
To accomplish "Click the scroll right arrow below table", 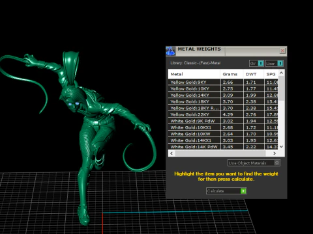I will coord(275,153).
